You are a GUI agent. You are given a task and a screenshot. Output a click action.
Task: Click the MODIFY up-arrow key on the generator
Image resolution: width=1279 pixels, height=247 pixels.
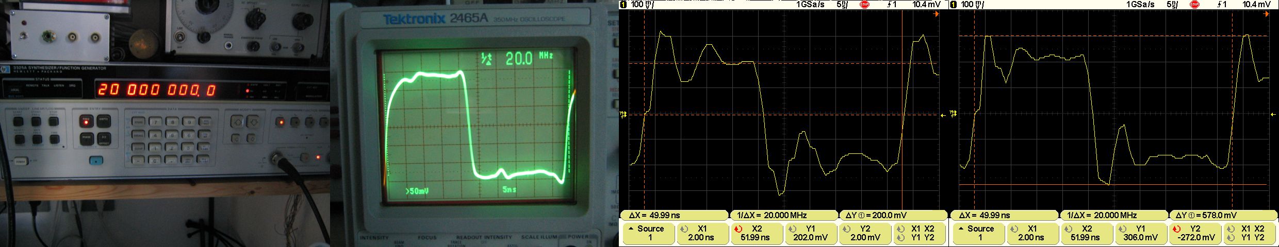click(x=237, y=121)
